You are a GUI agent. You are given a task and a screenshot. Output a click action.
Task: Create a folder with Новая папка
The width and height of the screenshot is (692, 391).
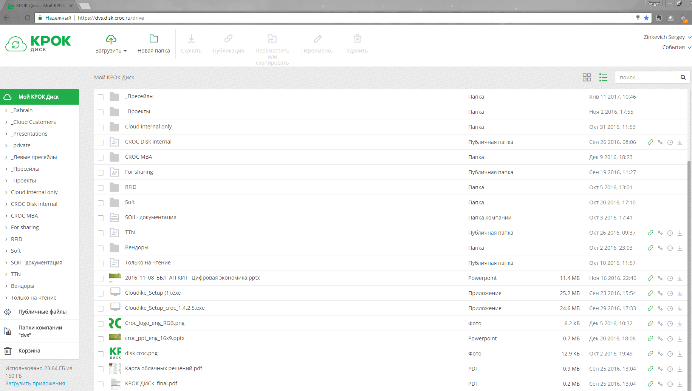[153, 44]
